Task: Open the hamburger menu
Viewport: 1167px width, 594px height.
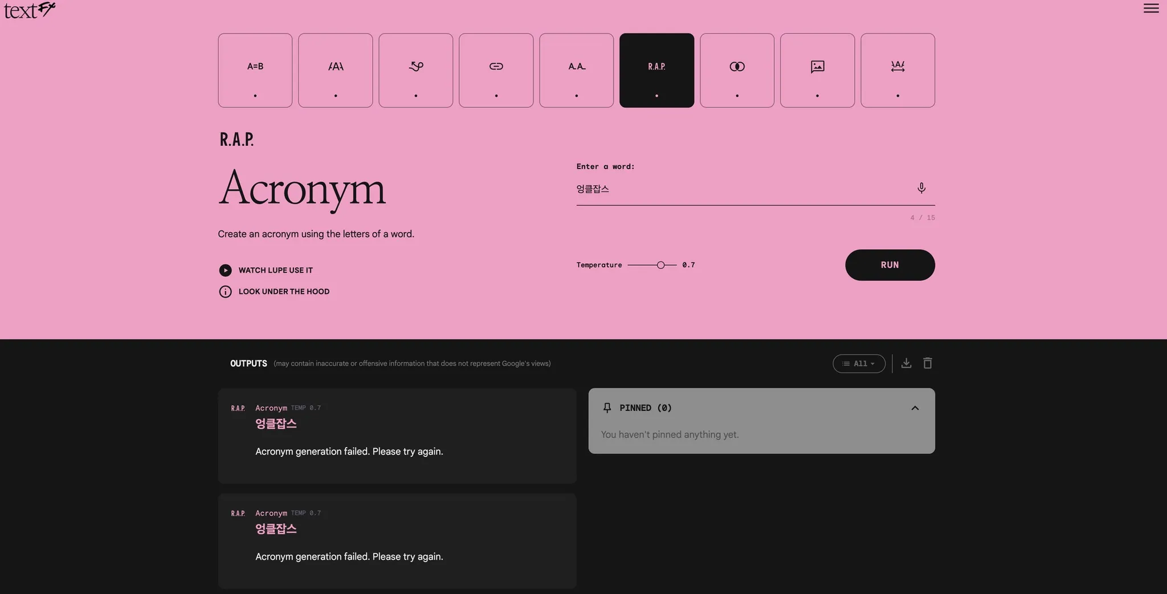Action: pyautogui.click(x=1151, y=8)
